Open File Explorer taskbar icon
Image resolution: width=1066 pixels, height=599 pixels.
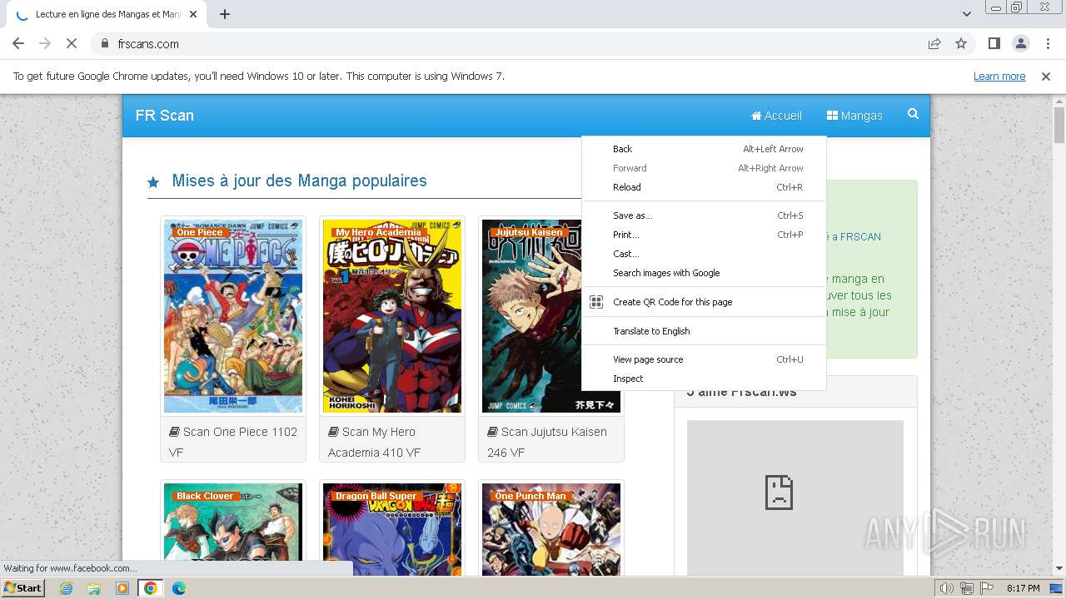click(94, 588)
